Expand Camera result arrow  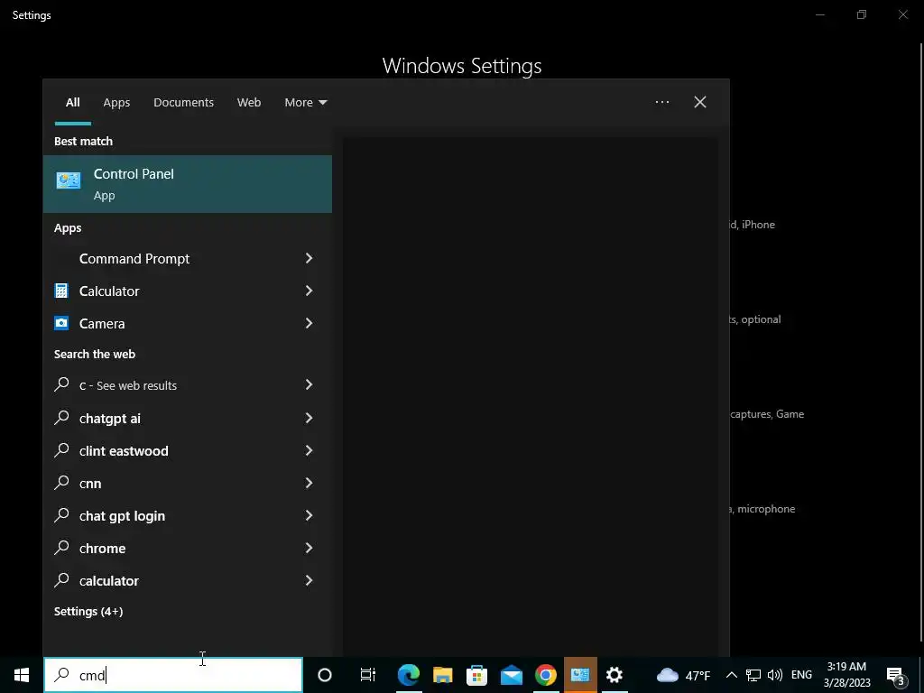309,323
